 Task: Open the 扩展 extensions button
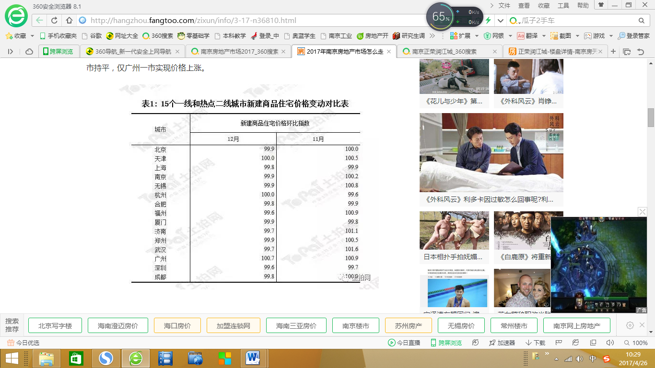[460, 36]
